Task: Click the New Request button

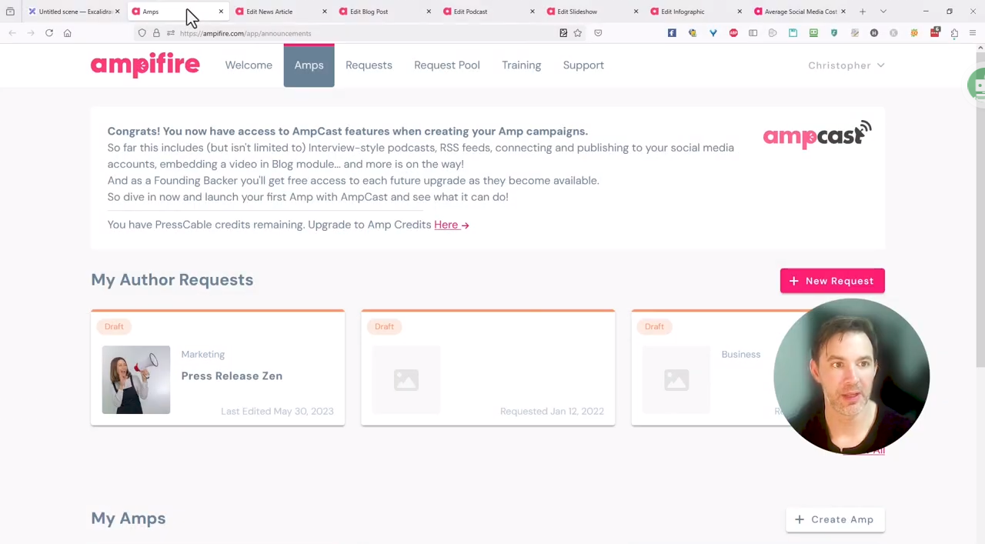Action: coord(832,281)
